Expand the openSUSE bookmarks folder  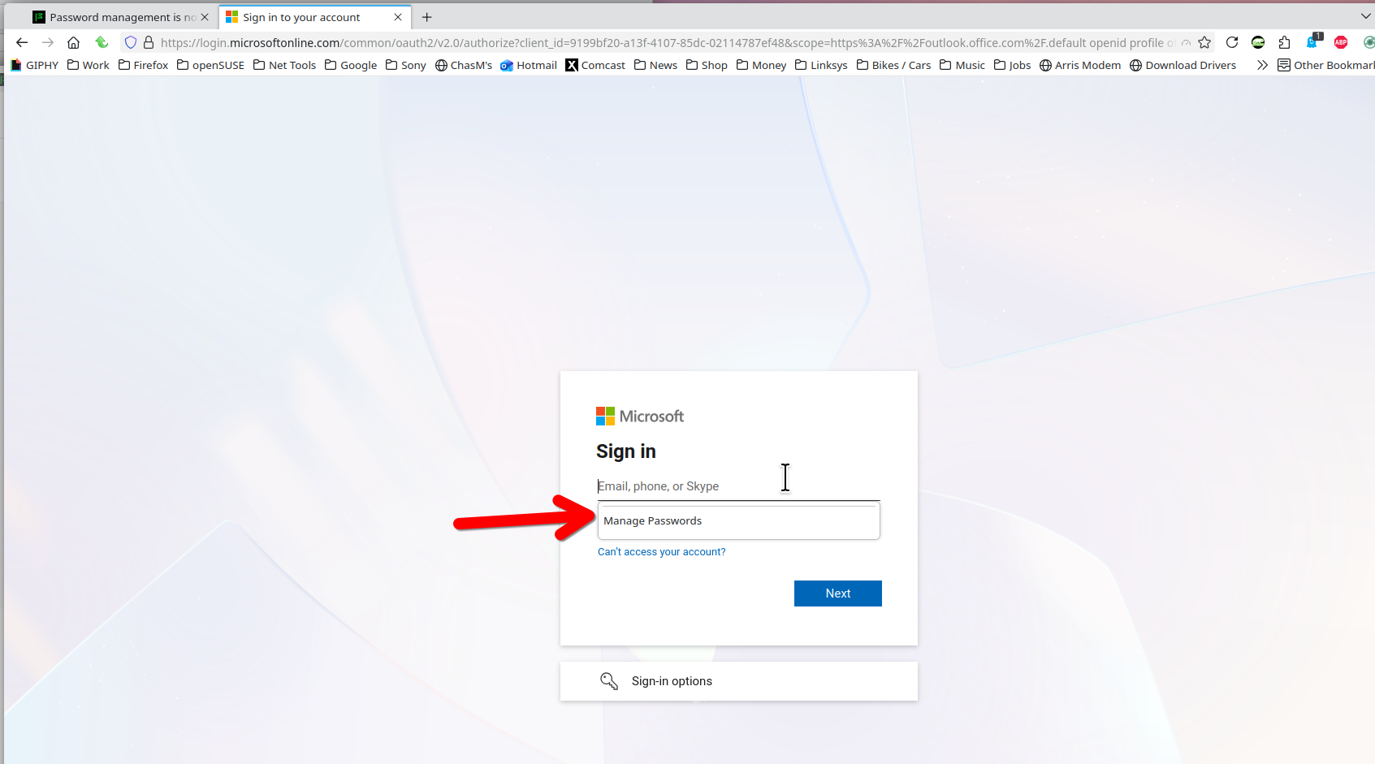click(x=211, y=65)
